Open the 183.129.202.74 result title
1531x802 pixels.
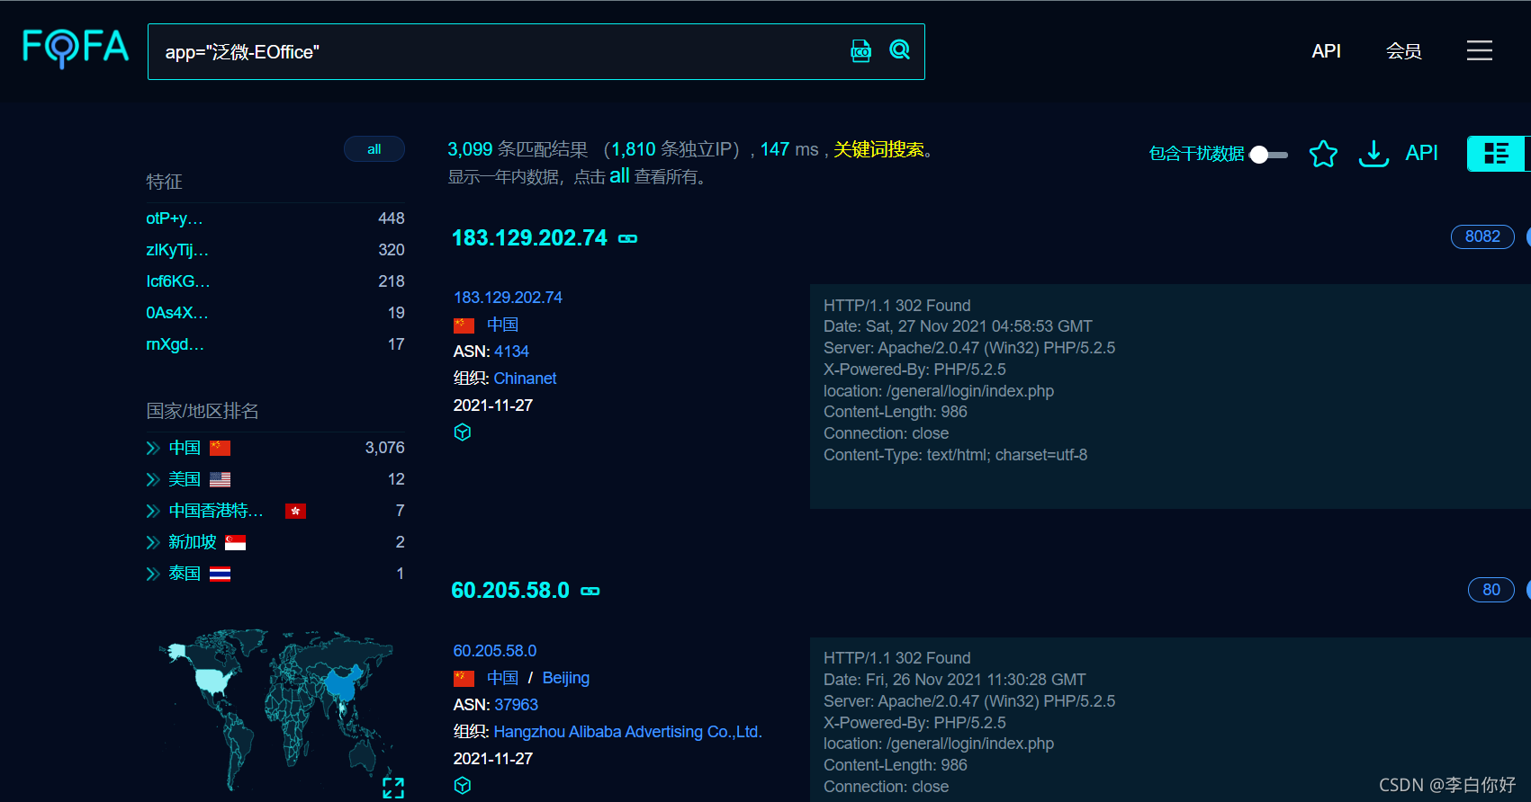coord(530,238)
